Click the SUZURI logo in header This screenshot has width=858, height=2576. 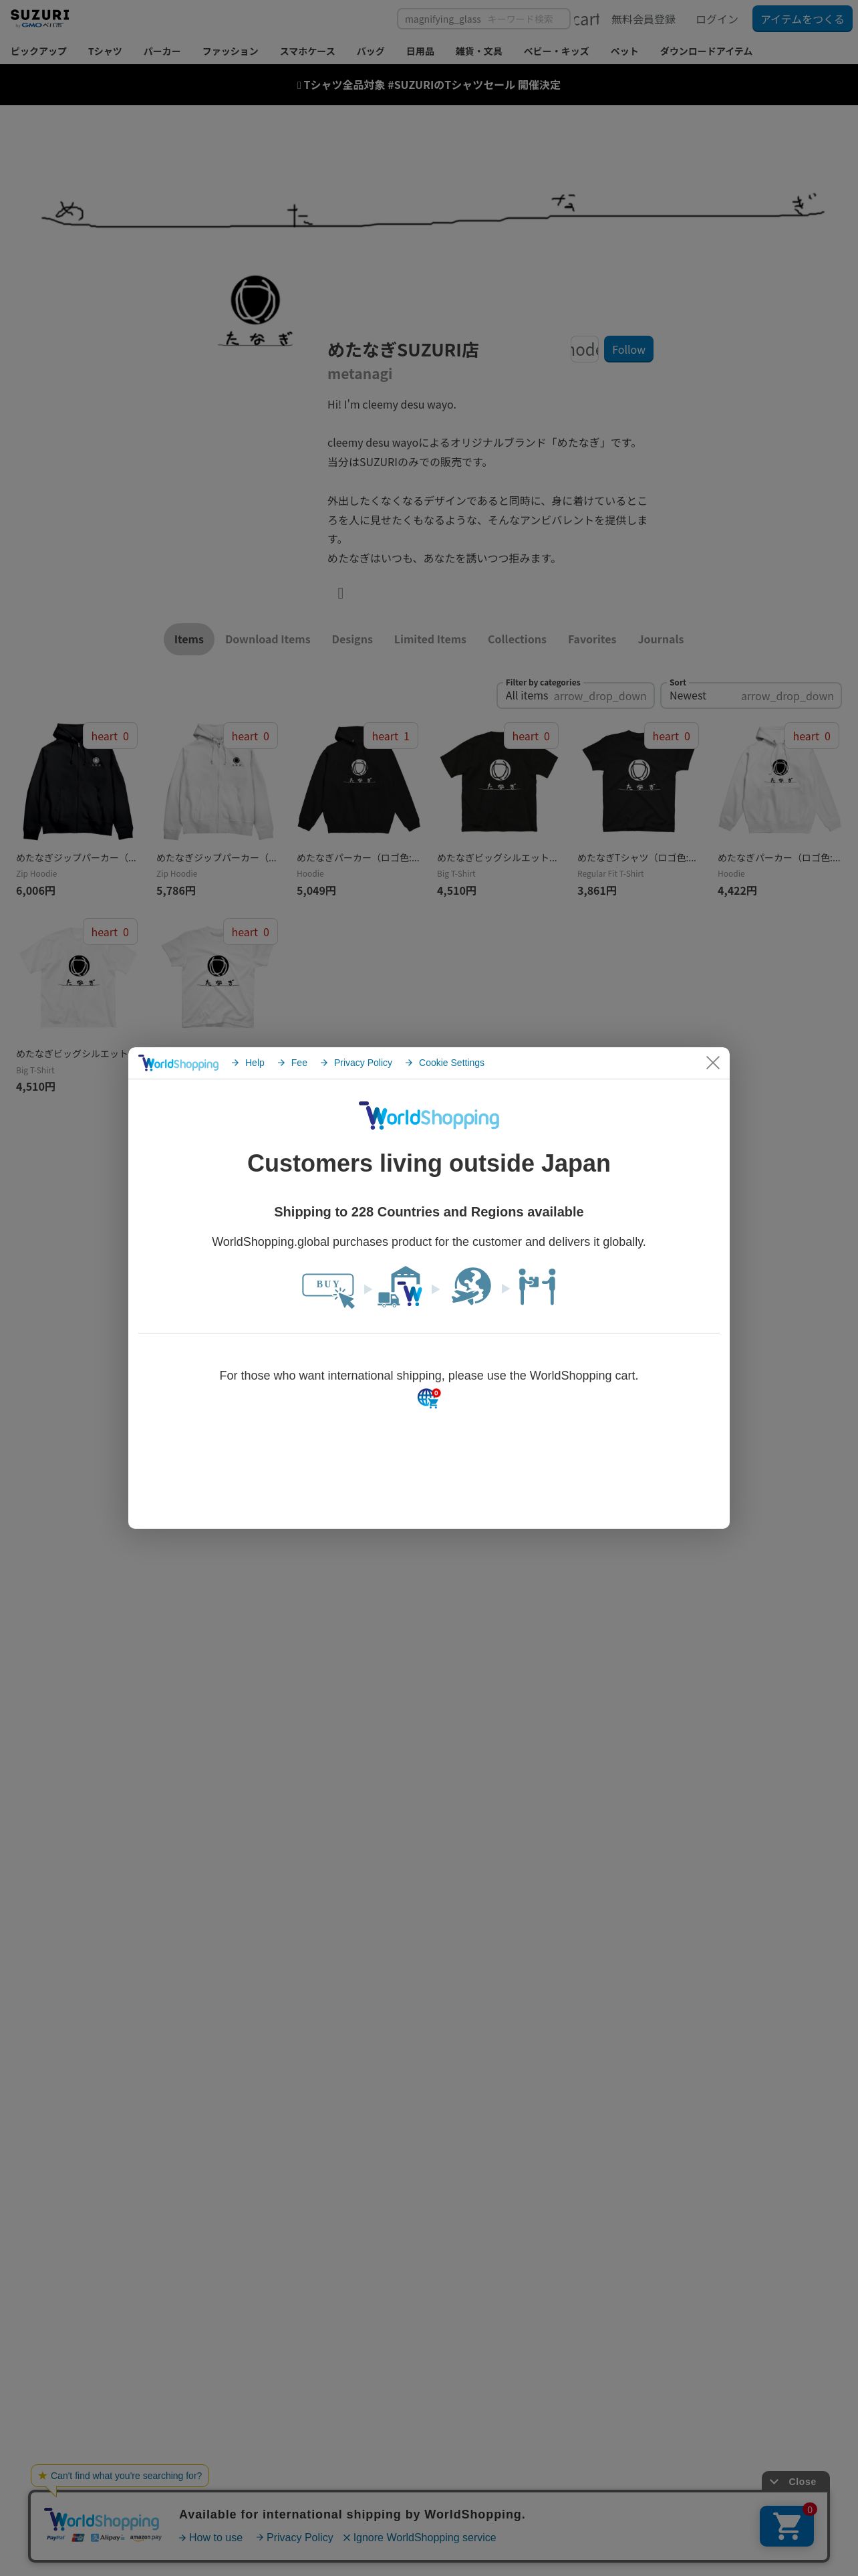(x=40, y=18)
